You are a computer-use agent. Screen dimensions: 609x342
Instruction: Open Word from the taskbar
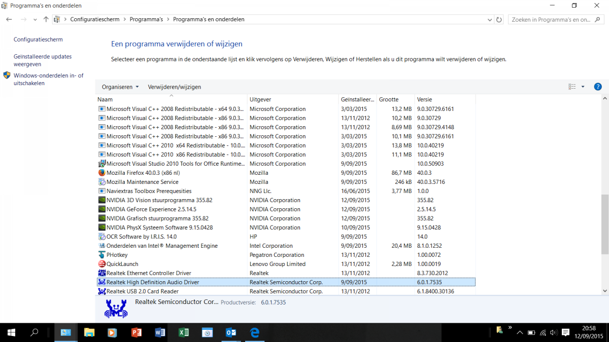coord(160,332)
